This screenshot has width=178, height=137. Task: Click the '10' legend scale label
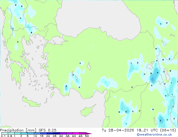(x=35, y=136)
